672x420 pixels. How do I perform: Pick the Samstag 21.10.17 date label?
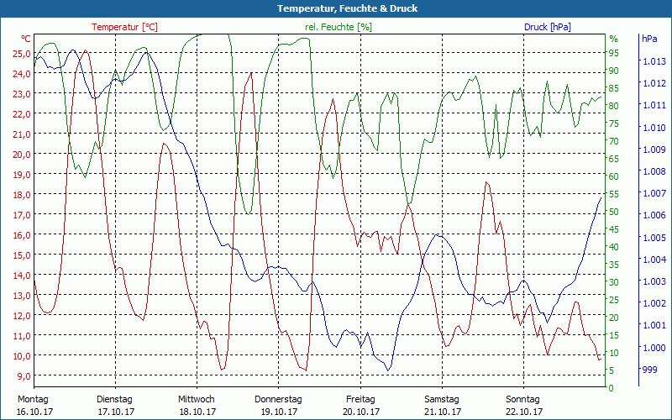pos(442,405)
